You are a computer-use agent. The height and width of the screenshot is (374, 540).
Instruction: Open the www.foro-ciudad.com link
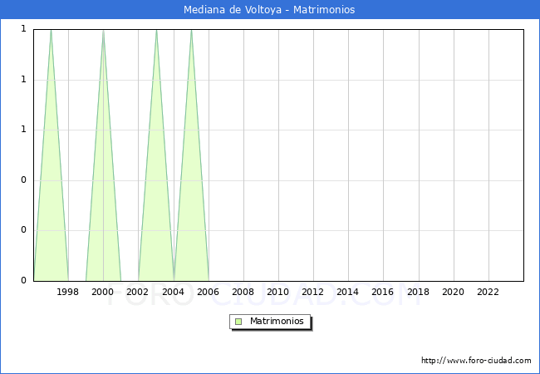(x=475, y=361)
